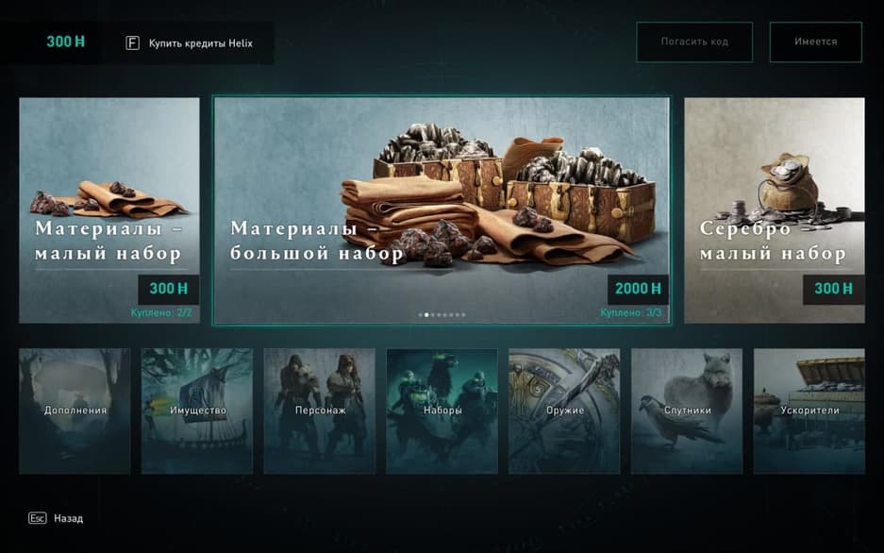The height and width of the screenshot is (553, 884).
Task: Open the Спутники category with wolf image
Action: pos(687,411)
